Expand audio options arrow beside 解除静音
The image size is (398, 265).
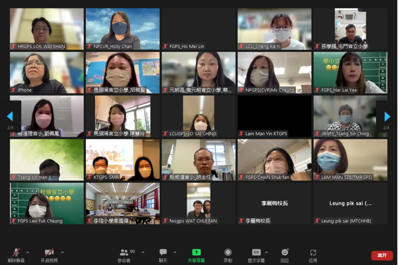(28, 252)
